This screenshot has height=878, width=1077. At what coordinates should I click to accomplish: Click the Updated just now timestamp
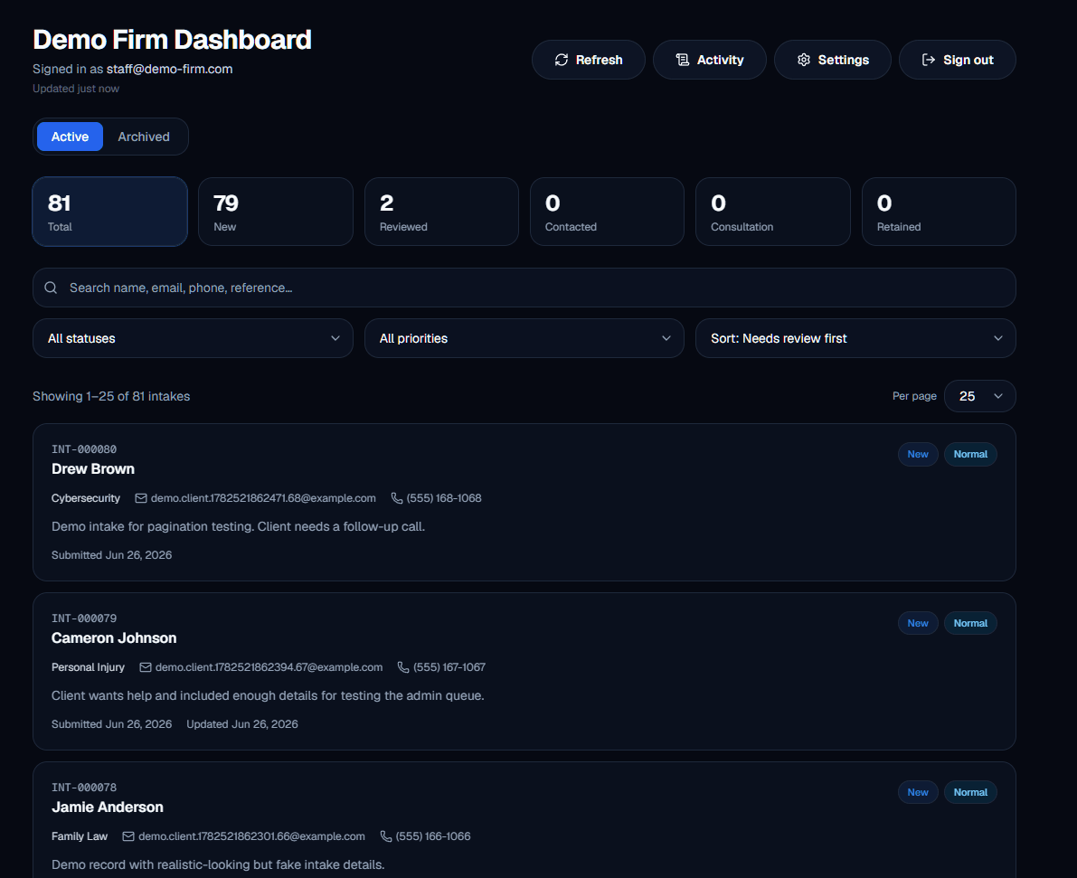coord(76,89)
